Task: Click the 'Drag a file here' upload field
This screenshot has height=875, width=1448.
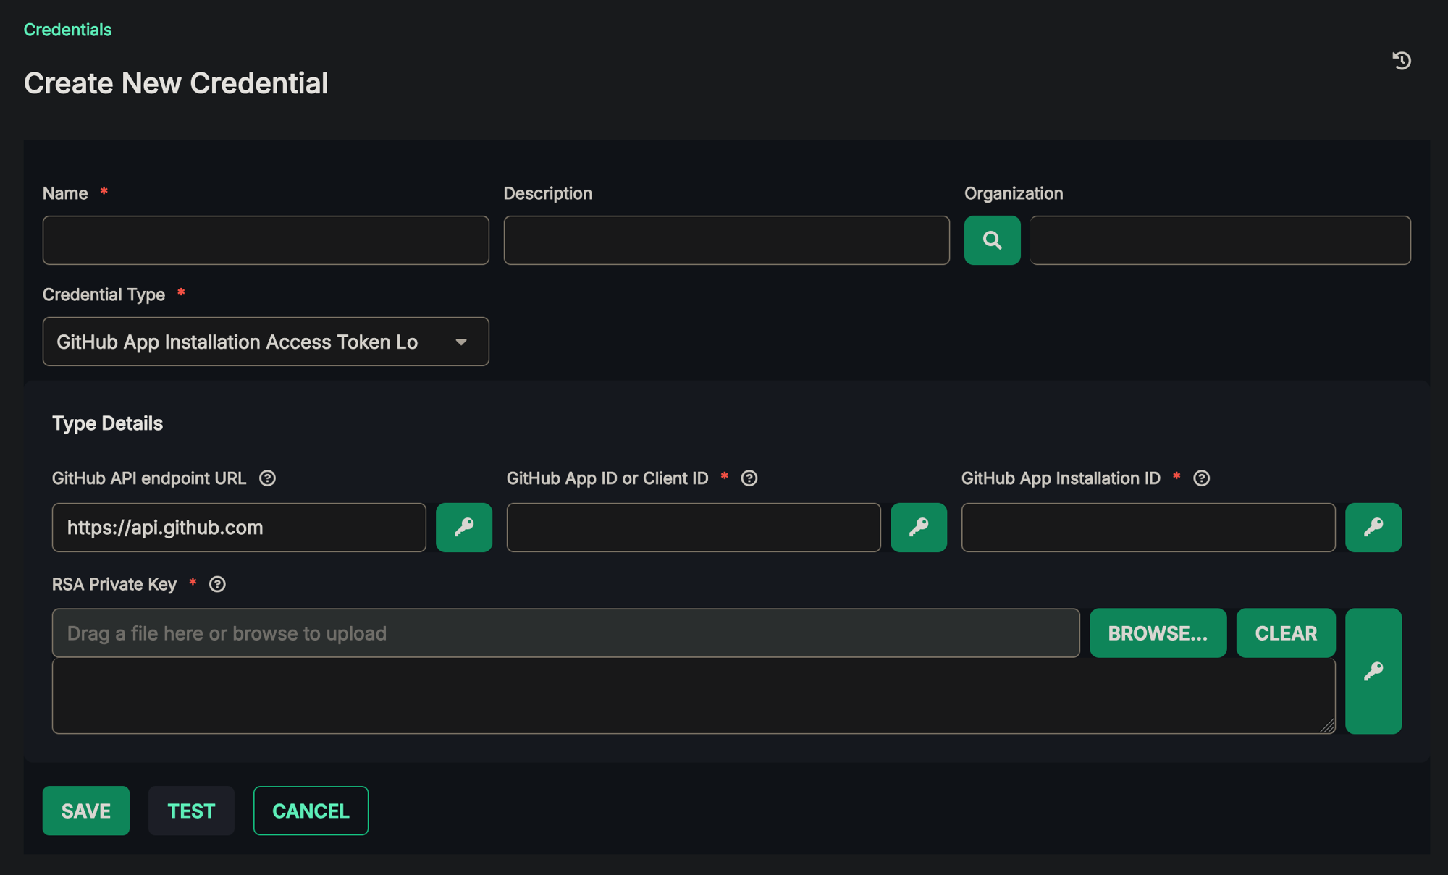Action: [x=565, y=633]
